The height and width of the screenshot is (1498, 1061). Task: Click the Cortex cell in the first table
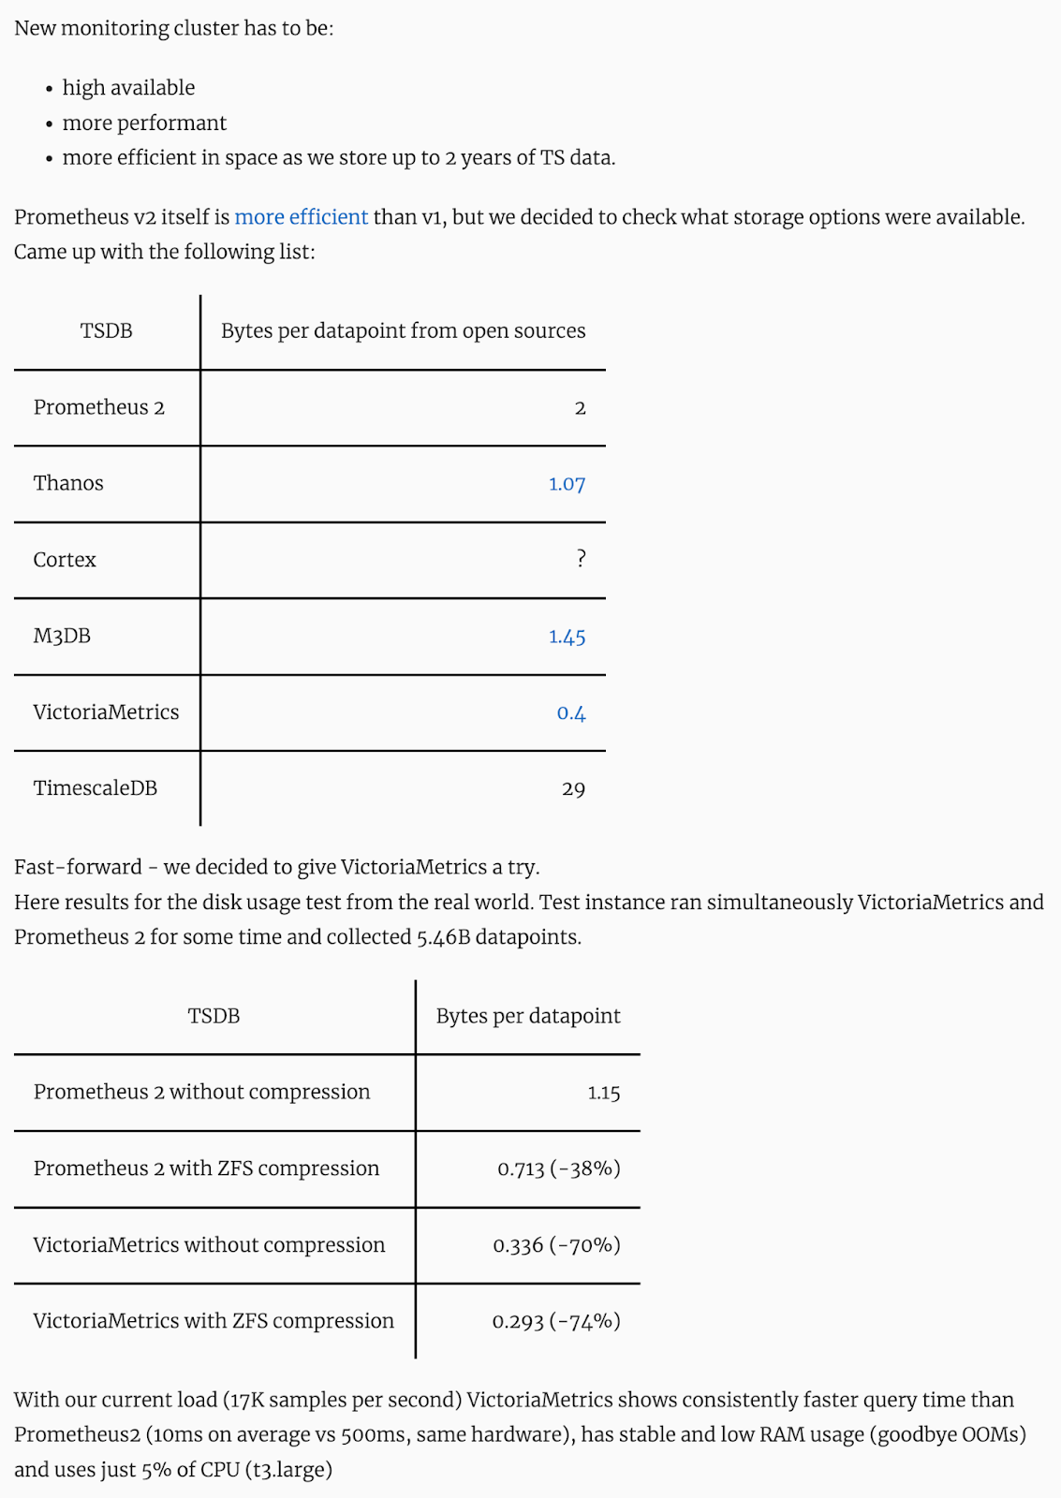point(65,560)
